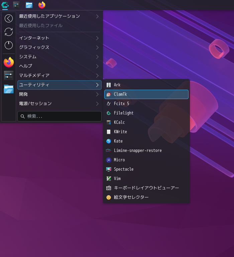Open the インターネット category
The height and width of the screenshot is (257, 234).
pyautogui.click(x=60, y=38)
